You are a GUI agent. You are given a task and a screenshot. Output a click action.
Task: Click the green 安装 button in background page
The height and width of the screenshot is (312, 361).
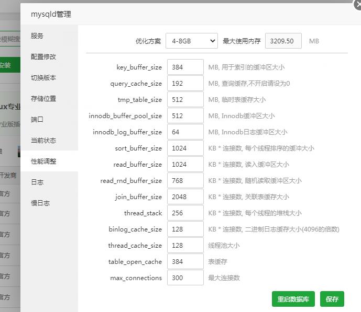[x=10, y=65]
